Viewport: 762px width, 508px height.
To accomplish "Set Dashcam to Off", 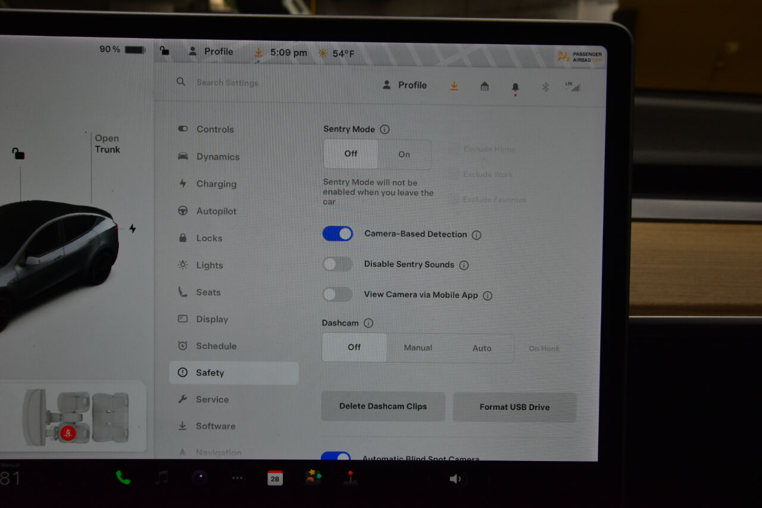I will (354, 347).
